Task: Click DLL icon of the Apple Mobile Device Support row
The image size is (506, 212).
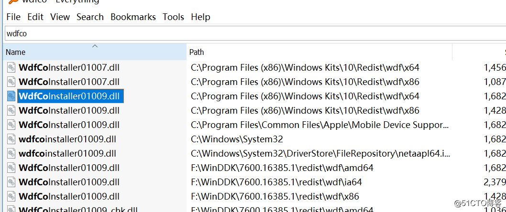Action: [x=11, y=125]
